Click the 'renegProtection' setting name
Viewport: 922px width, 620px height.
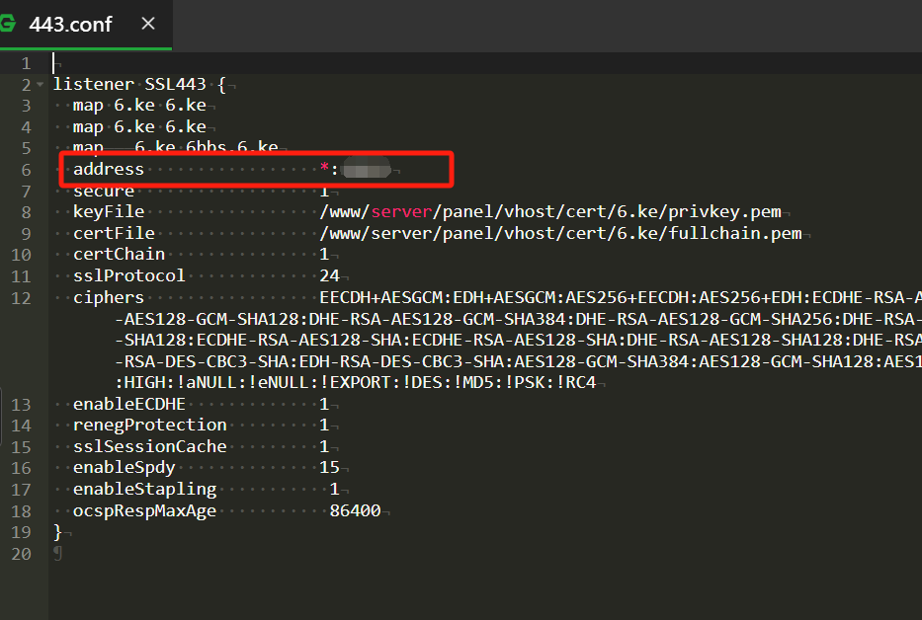coord(149,425)
